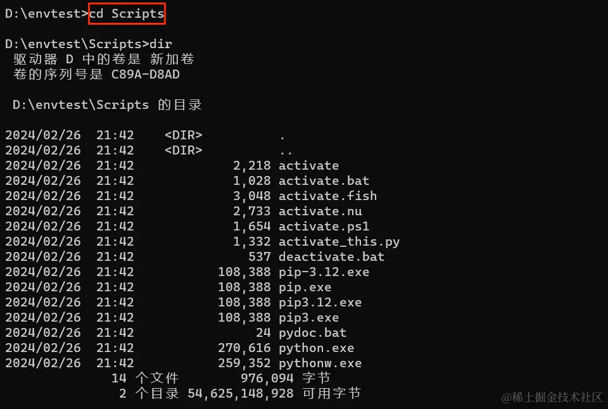Viewport: 608px width, 409px height.
Task: Click the activate.fish file entry
Action: (327, 196)
